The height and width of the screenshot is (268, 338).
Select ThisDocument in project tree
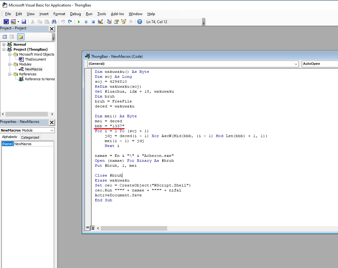pyautogui.click(x=35, y=59)
